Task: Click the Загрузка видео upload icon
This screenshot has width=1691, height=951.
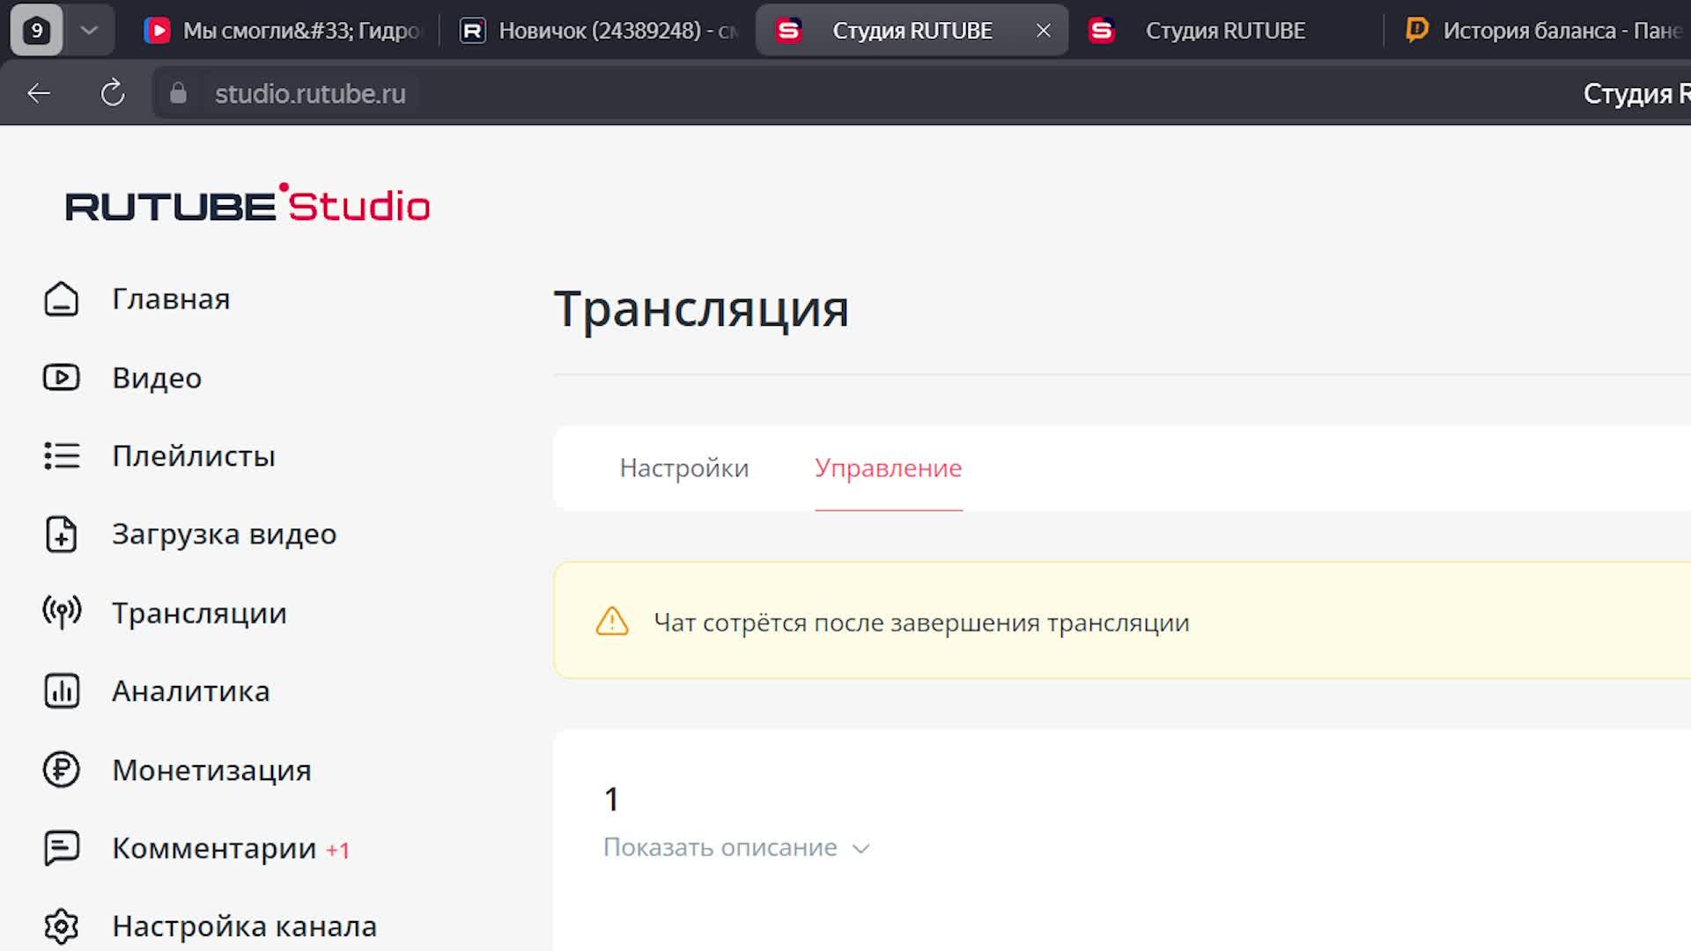Action: point(62,534)
